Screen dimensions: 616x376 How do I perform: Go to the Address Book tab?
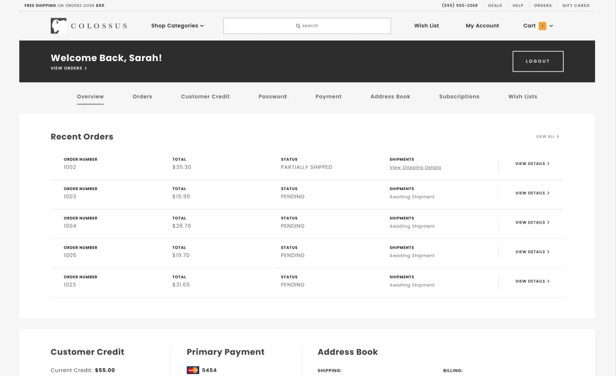(390, 97)
